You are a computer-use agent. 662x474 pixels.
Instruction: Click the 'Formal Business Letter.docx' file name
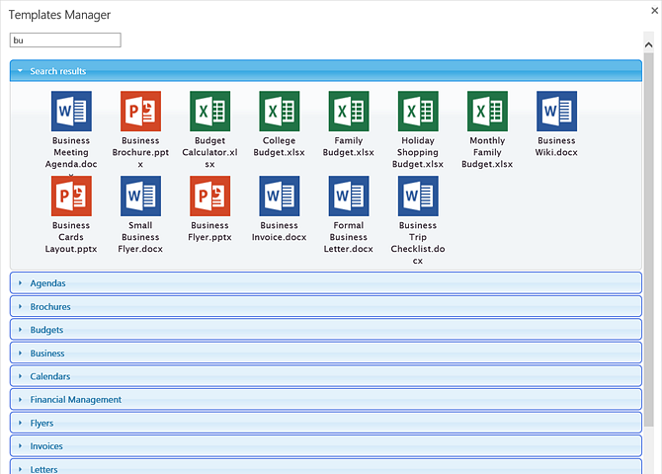click(x=349, y=237)
